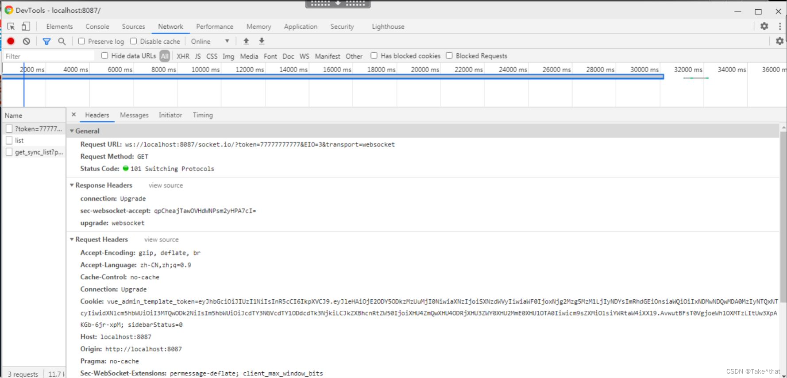Open Network settings gear in the network toolbar
This screenshot has width=787, height=378.
pyautogui.click(x=779, y=41)
